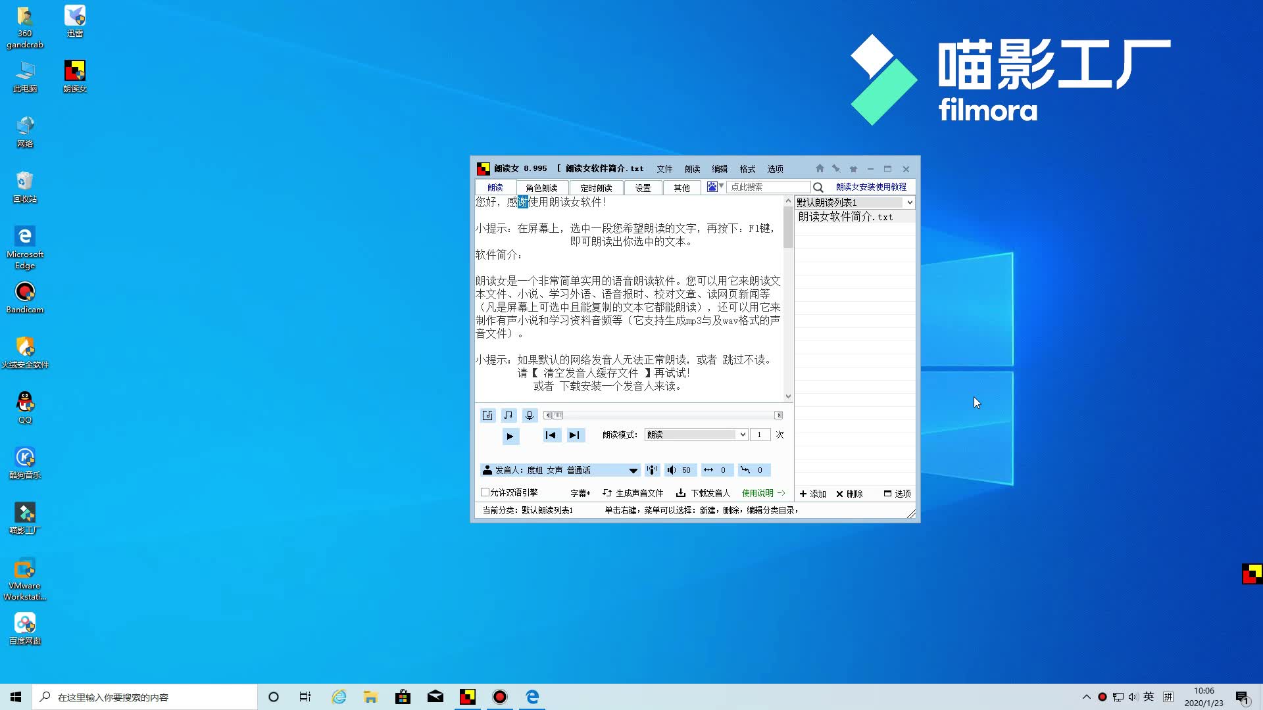This screenshot has width=1263, height=710.
Task: Click the microphone icon
Action: (529, 415)
